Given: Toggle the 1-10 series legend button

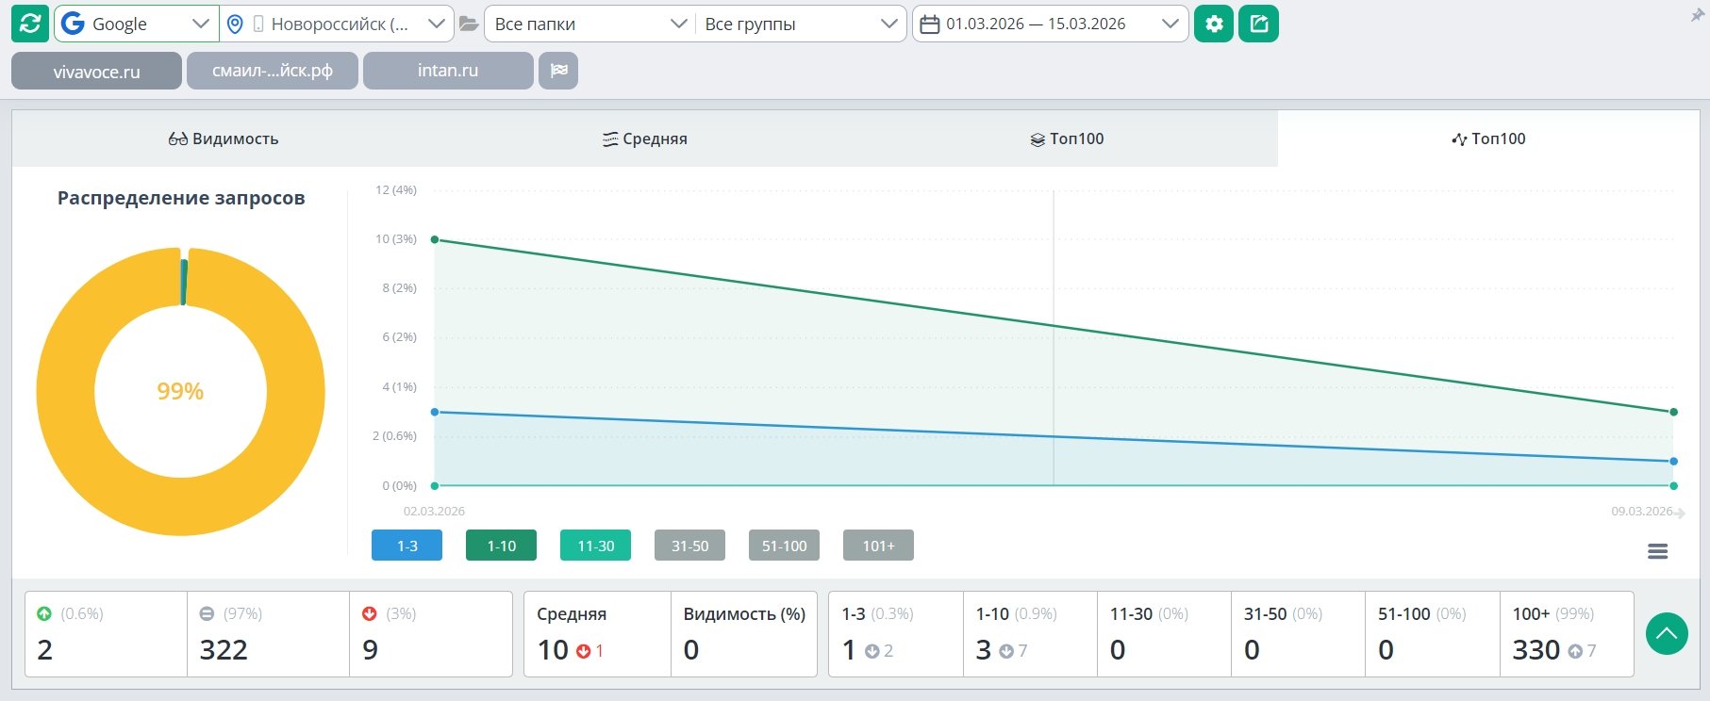Looking at the screenshot, I should 501,546.
